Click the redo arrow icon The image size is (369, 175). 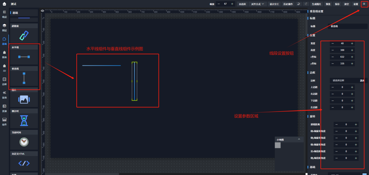(x=306, y=4)
